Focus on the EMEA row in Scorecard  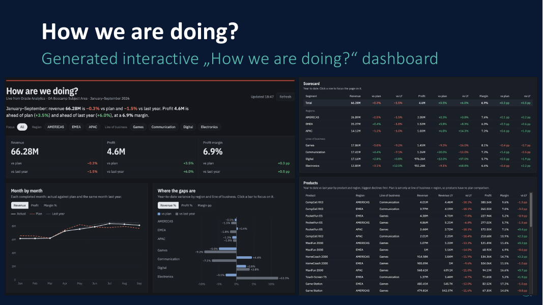417,124
